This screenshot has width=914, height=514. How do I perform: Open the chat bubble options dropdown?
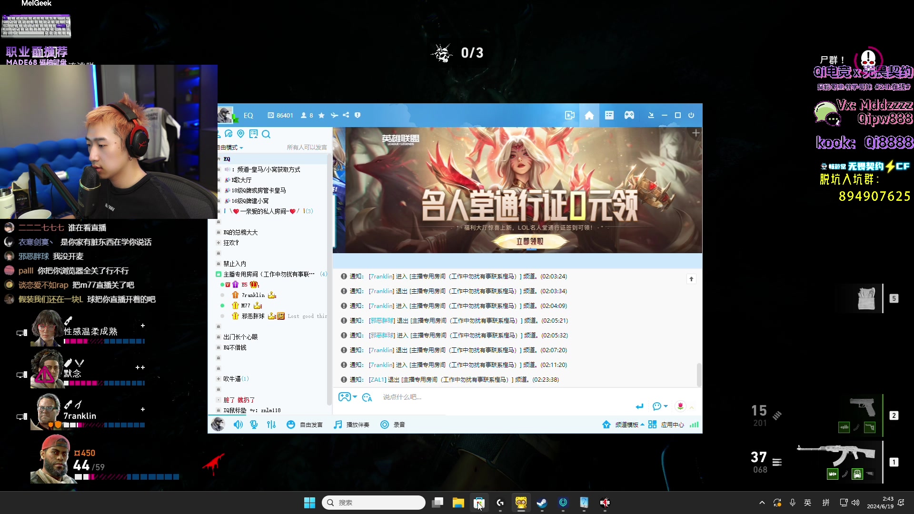pos(660,406)
